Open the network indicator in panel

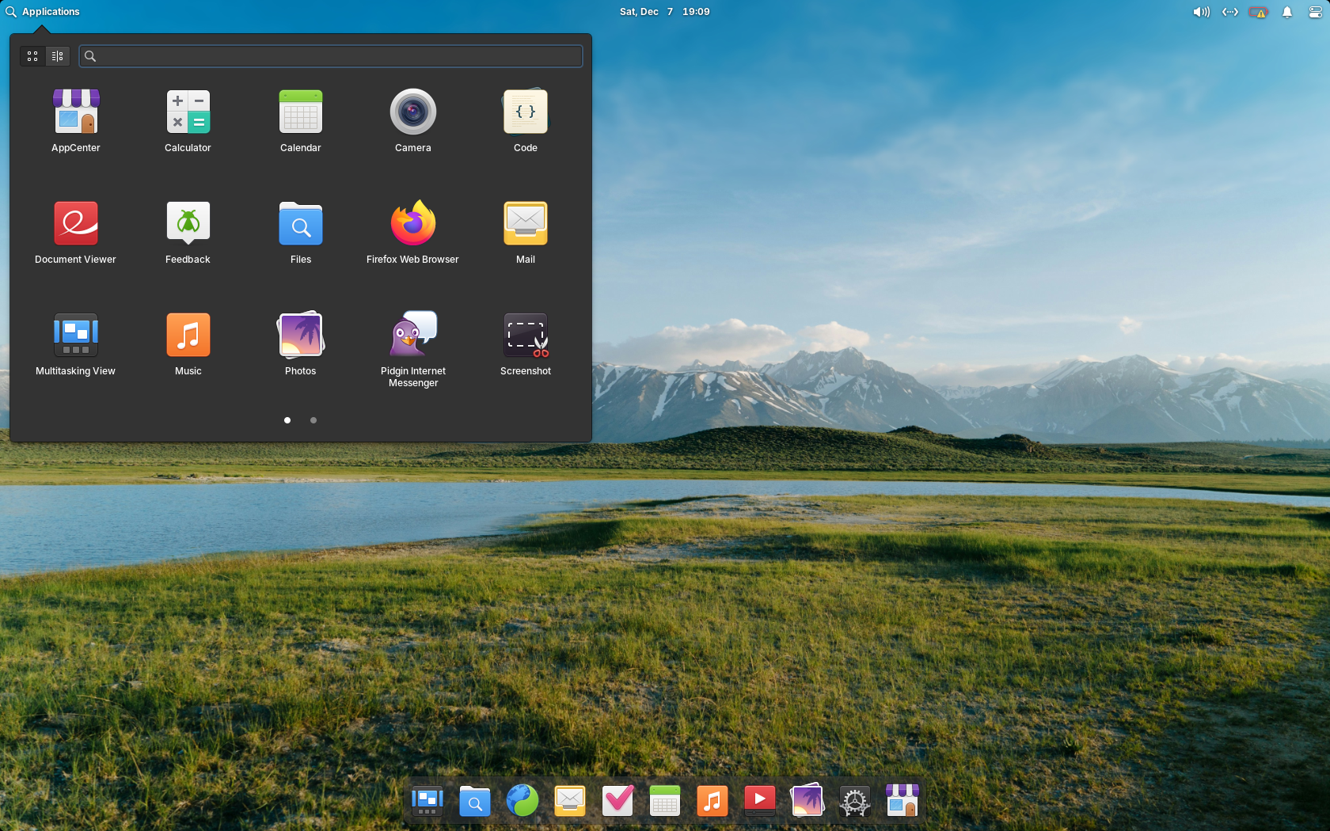1229,12
